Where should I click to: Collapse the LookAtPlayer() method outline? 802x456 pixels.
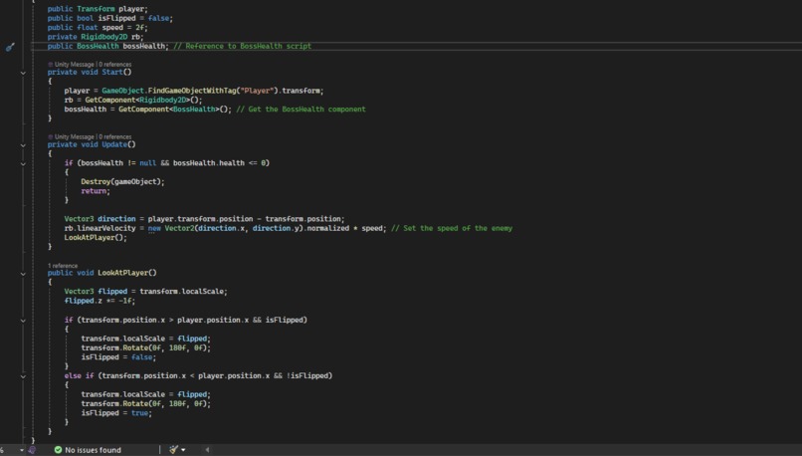pyautogui.click(x=23, y=274)
